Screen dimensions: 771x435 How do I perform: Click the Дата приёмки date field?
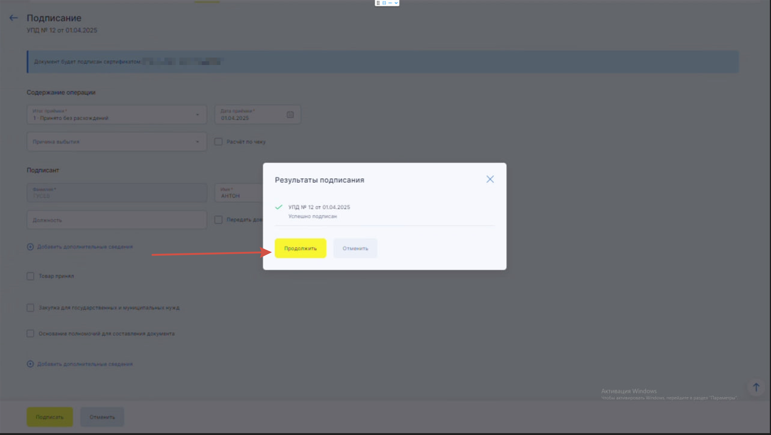click(x=257, y=115)
